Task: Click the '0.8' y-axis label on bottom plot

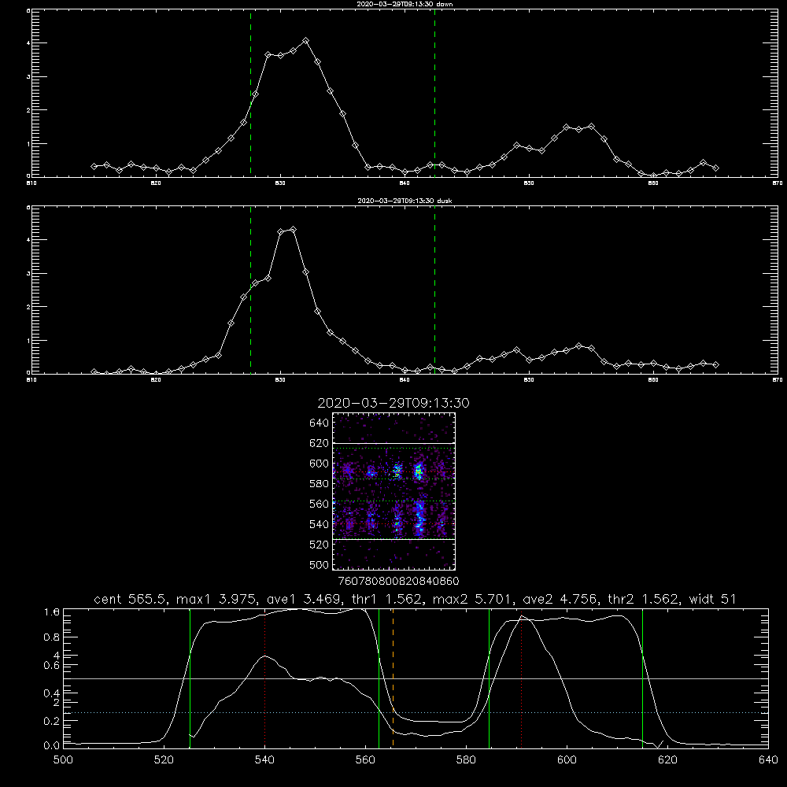Action: (52, 637)
